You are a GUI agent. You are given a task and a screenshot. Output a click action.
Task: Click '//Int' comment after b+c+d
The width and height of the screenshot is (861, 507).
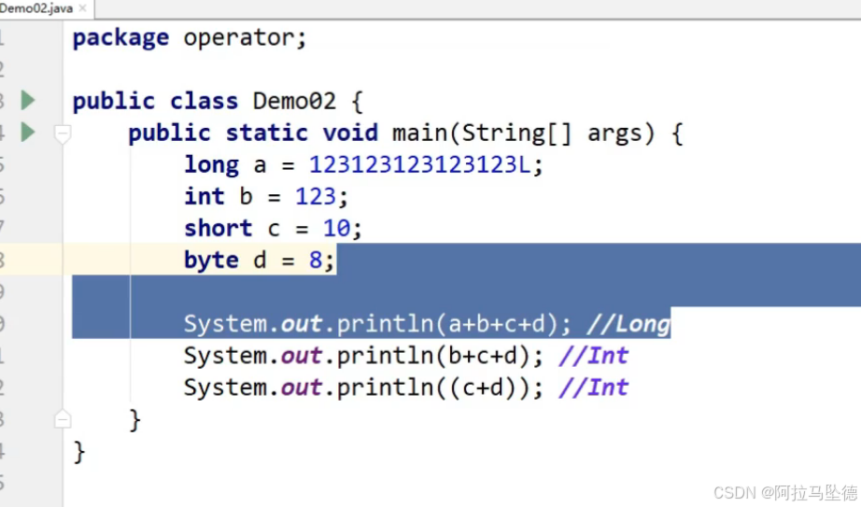594,356
